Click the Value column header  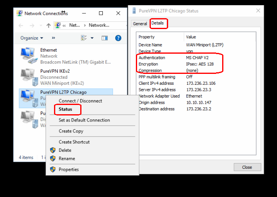(220, 37)
